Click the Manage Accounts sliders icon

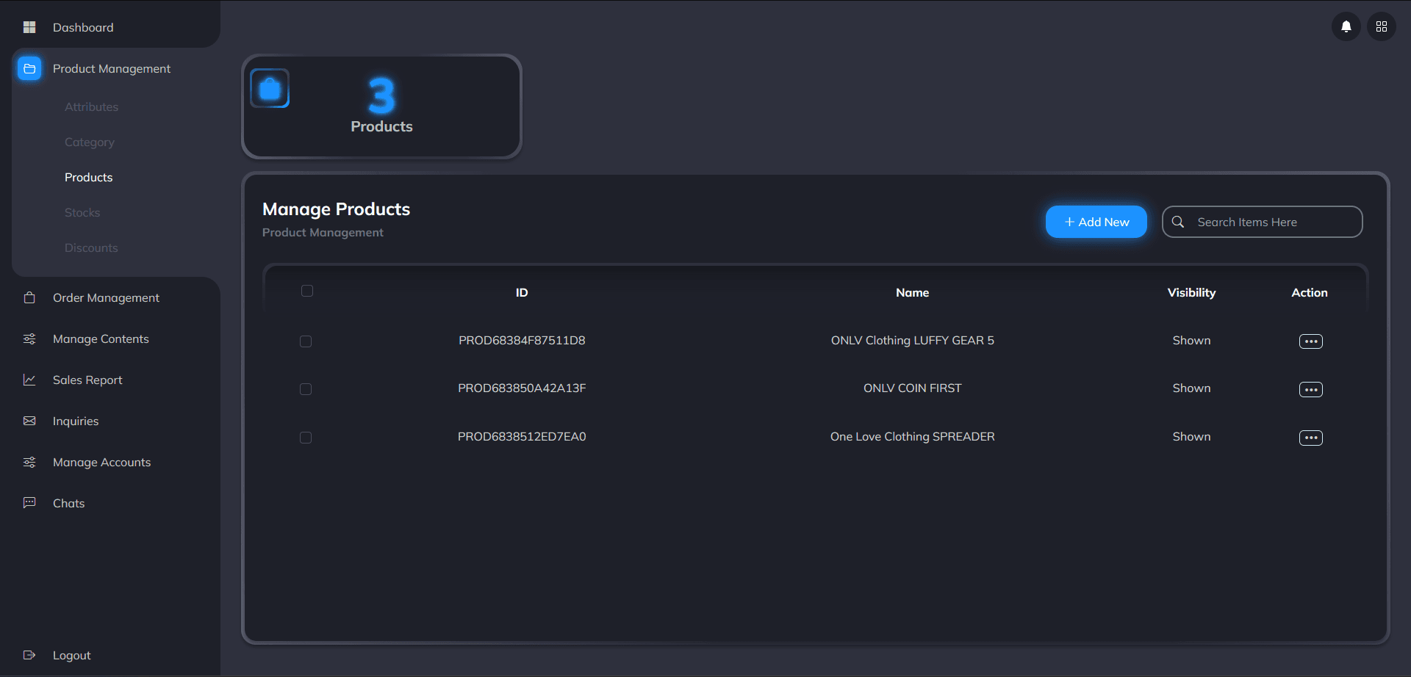click(x=29, y=462)
